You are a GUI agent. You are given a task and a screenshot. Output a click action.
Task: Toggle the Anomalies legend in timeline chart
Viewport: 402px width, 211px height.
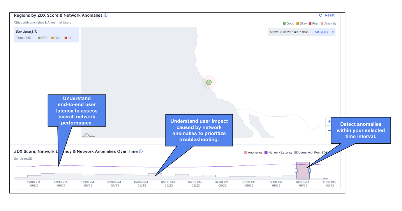(253, 153)
